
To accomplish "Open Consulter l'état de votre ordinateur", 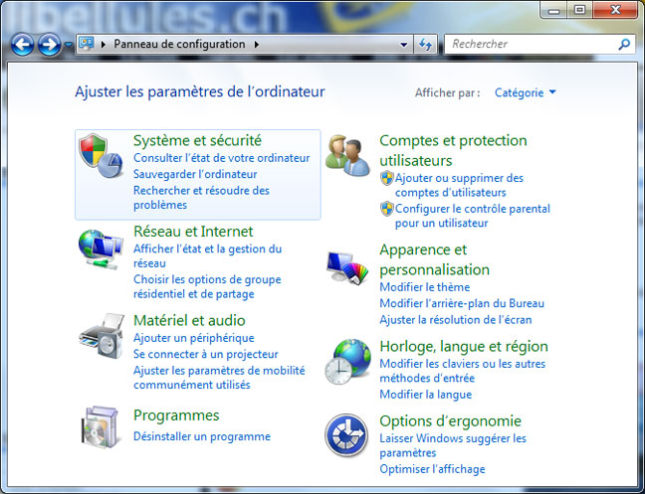I will point(222,158).
